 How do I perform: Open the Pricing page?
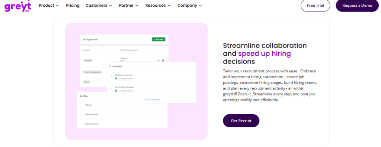pyautogui.click(x=73, y=5)
